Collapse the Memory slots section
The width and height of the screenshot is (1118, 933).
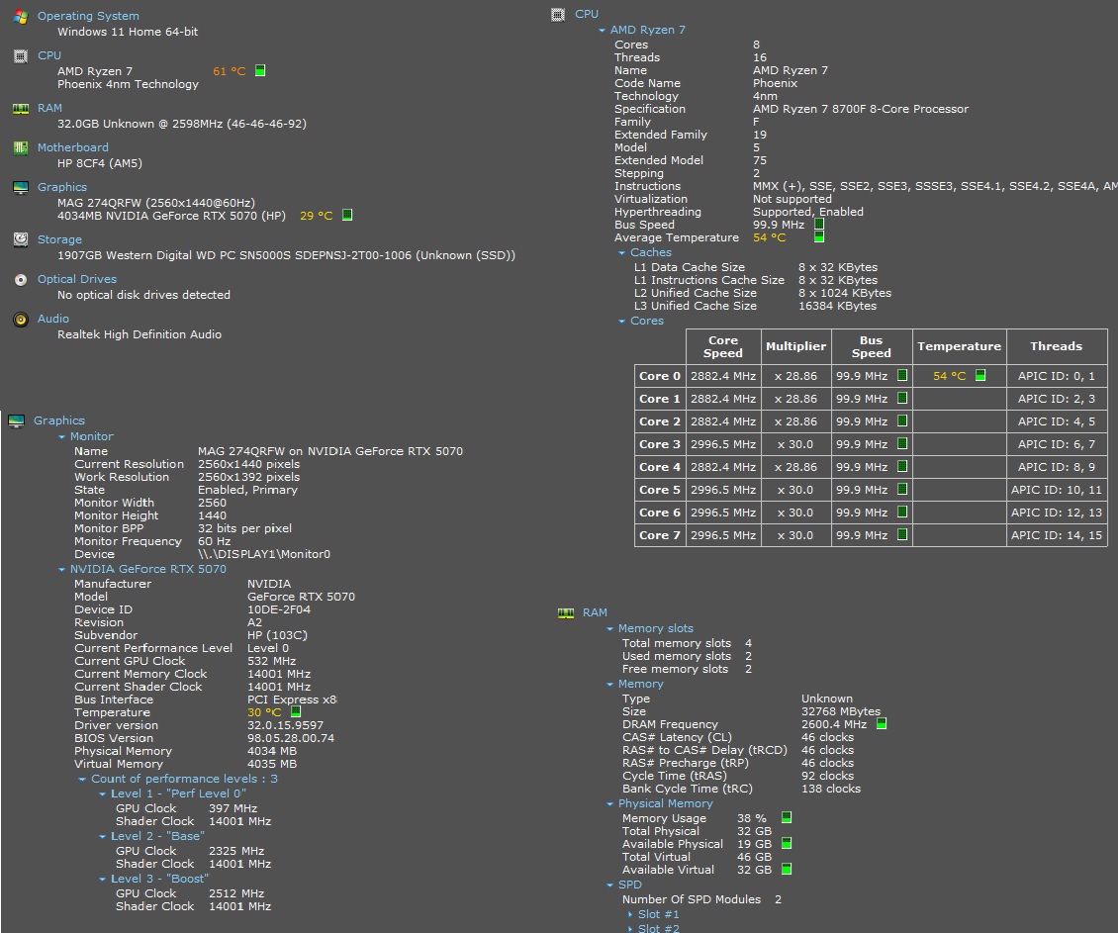609,629
